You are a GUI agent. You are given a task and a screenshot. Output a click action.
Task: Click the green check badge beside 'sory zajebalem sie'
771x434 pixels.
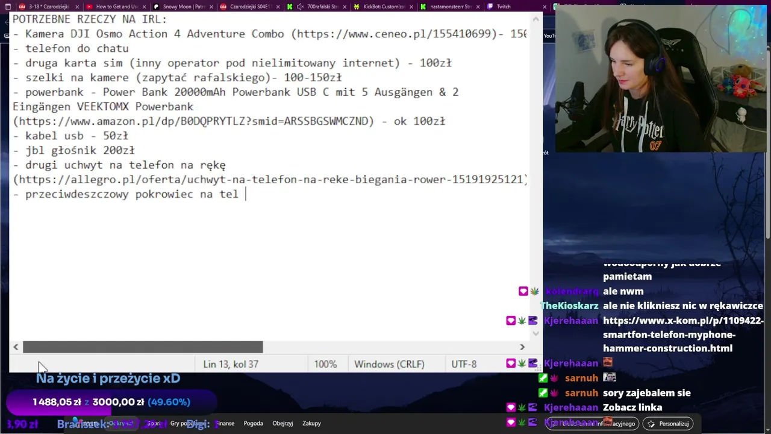click(x=543, y=393)
